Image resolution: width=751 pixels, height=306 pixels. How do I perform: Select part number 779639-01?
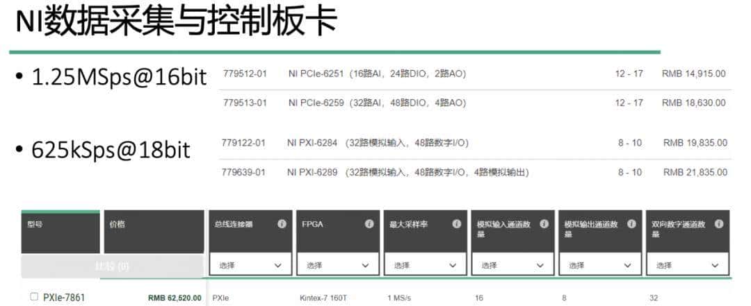tap(243, 172)
